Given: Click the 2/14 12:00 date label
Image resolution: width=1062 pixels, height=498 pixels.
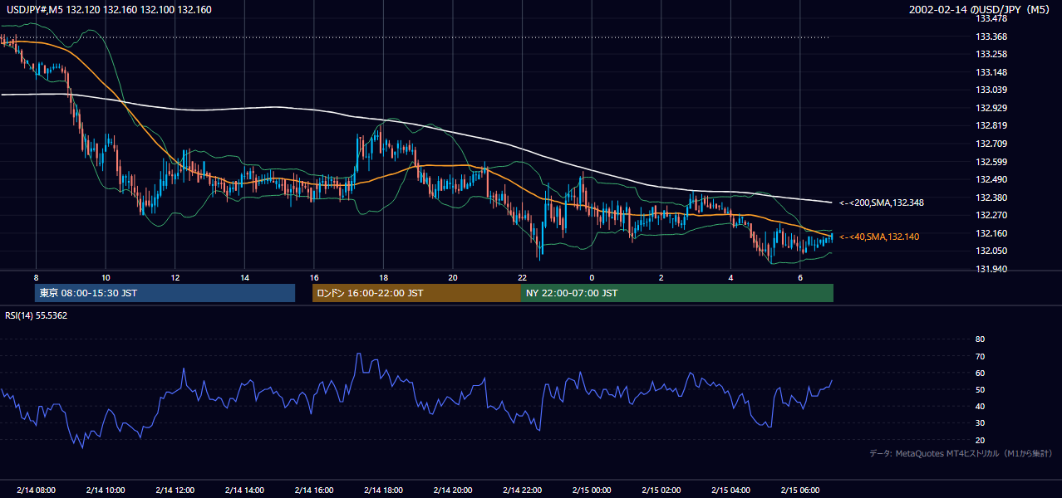Looking at the screenshot, I should coord(175,490).
